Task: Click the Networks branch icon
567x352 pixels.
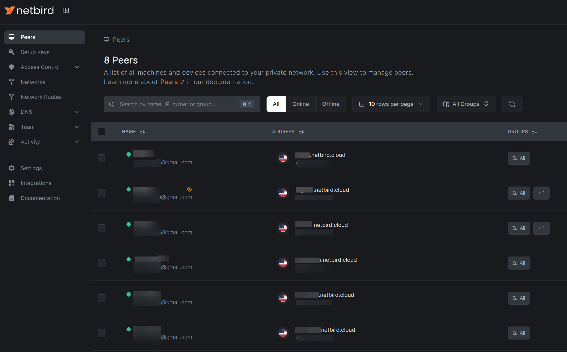Action: pos(11,82)
